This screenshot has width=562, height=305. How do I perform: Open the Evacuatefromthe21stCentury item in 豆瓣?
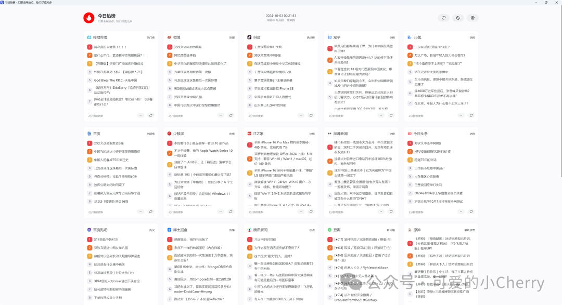coord(355,298)
